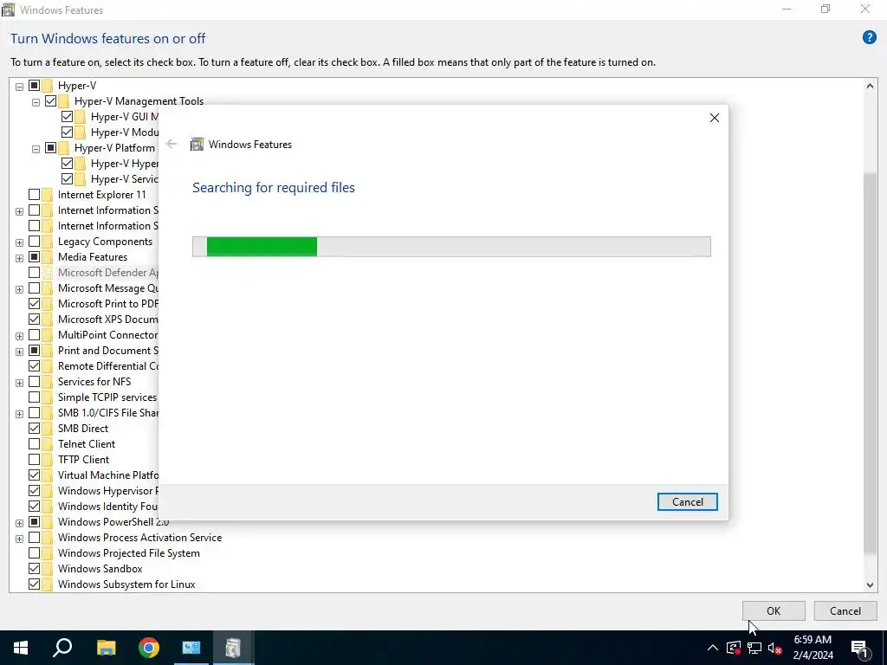Click the security alert tray icon
The image size is (887, 665).
coord(734,648)
